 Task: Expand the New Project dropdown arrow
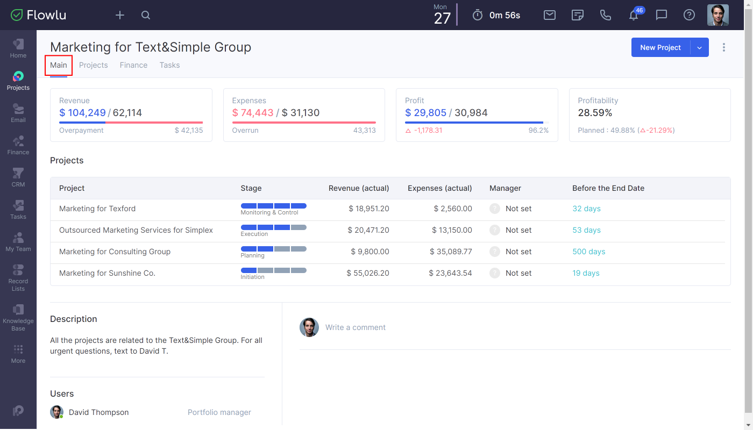click(x=700, y=47)
